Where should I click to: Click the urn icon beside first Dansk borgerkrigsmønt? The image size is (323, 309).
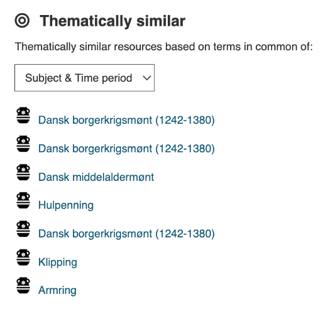(23, 115)
